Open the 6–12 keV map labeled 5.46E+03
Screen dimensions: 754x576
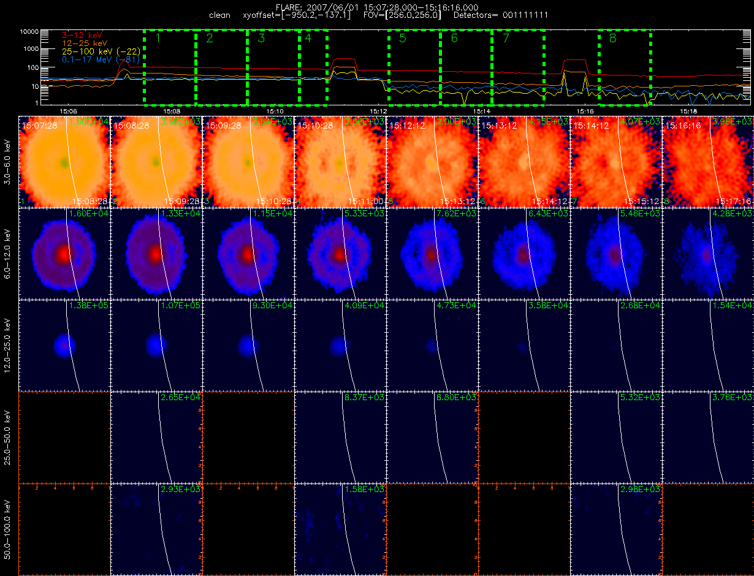pos(616,253)
